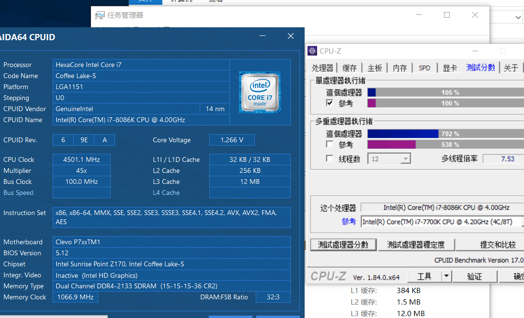Check 參考 checkbox under 多重處理器執行緒
This screenshot has width=524, height=318.
click(x=330, y=144)
